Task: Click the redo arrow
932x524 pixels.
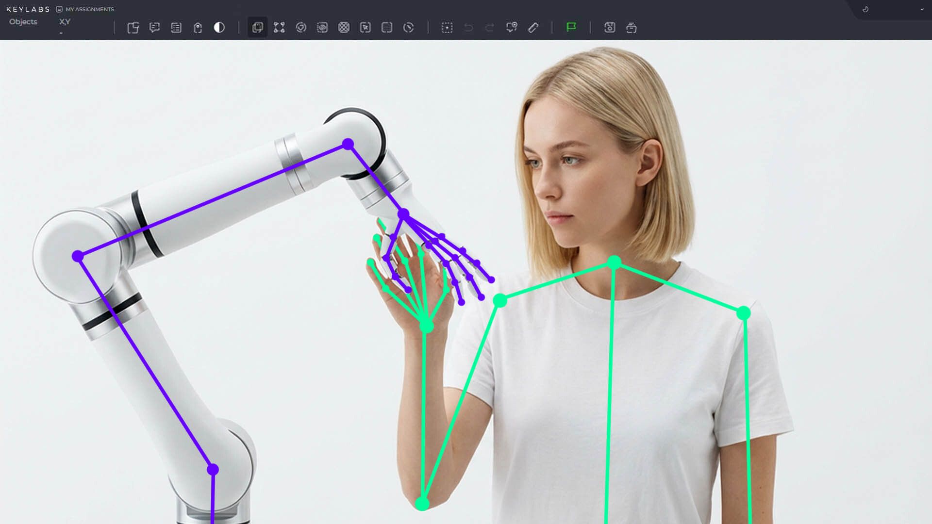Action: point(490,28)
